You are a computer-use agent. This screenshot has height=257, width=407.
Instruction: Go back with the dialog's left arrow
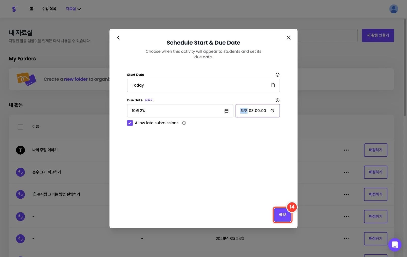[x=118, y=38]
